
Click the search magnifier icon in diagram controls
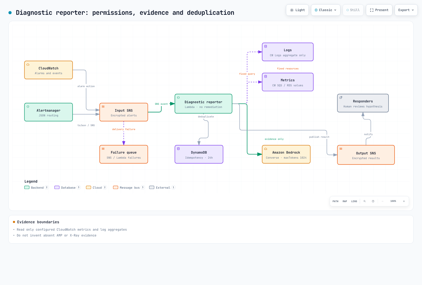pos(365,201)
